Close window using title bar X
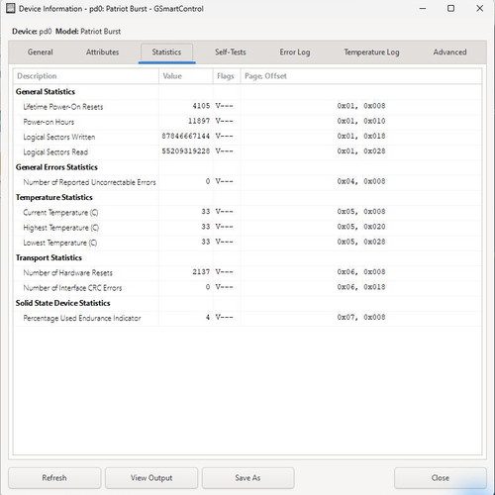495x495 pixels. pyautogui.click(x=480, y=9)
